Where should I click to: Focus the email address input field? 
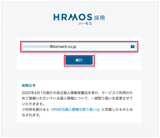(79, 47)
